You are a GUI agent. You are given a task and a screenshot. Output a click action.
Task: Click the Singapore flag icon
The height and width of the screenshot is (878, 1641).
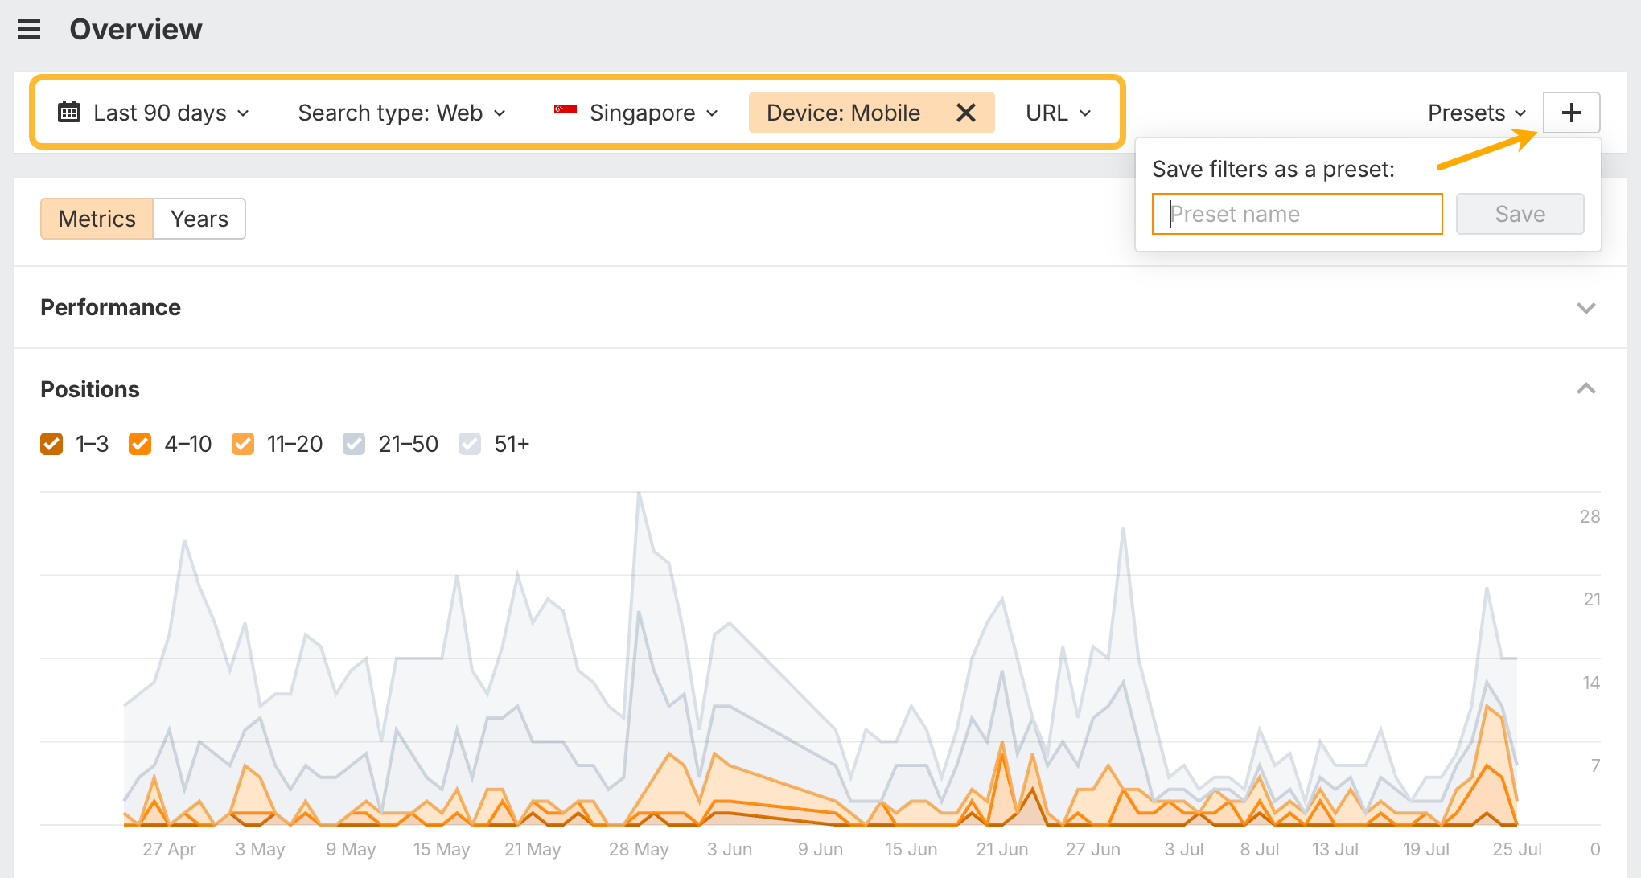pos(566,110)
